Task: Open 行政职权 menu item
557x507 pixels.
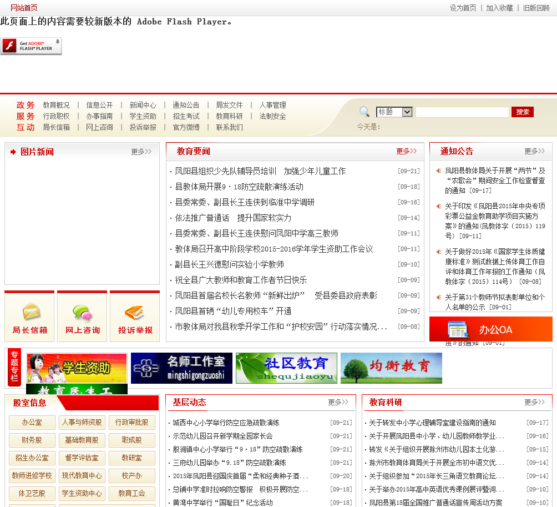Action: [56, 116]
